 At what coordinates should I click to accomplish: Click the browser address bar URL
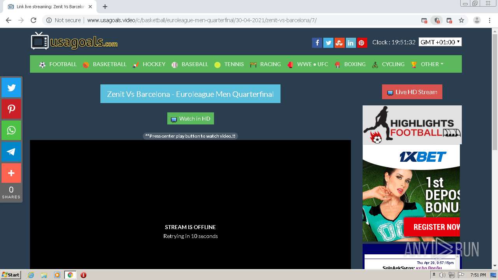coord(202,20)
